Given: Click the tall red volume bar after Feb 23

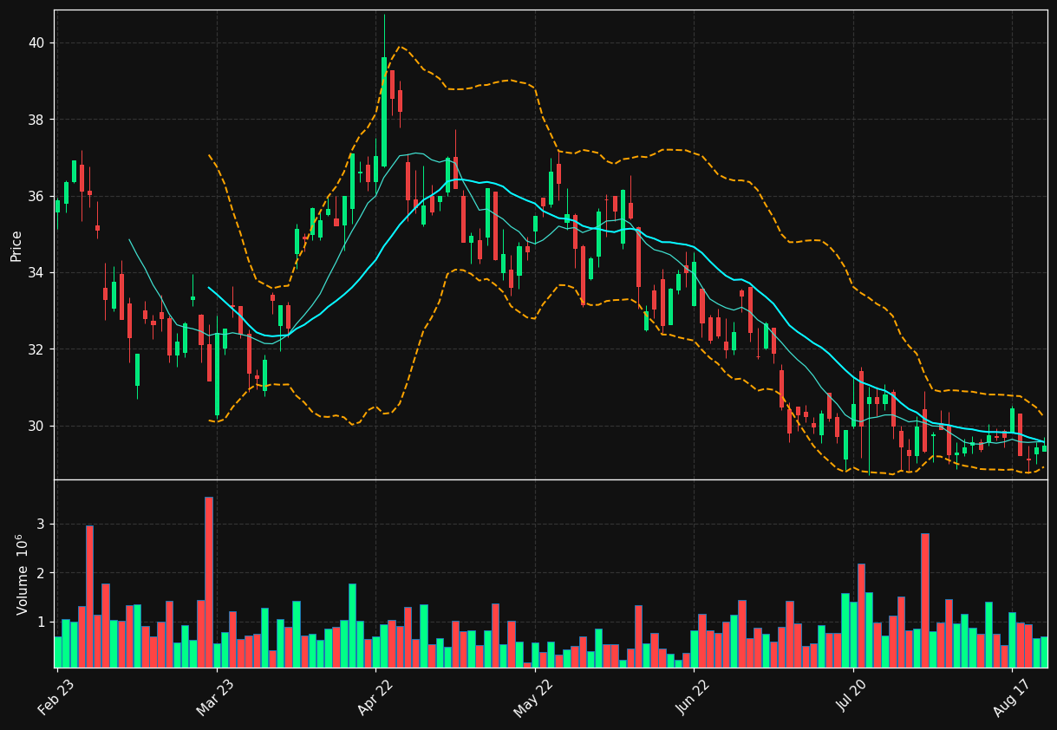Looking at the screenshot, I should point(89,596).
